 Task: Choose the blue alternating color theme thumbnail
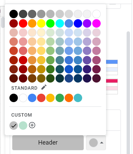pyautogui.click(x=112, y=67)
